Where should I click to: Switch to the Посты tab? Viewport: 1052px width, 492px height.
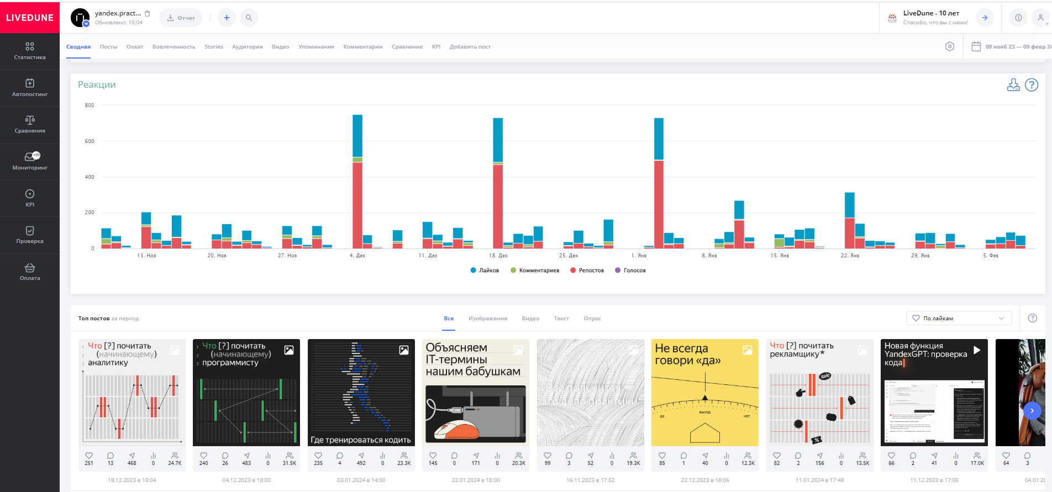pos(108,47)
